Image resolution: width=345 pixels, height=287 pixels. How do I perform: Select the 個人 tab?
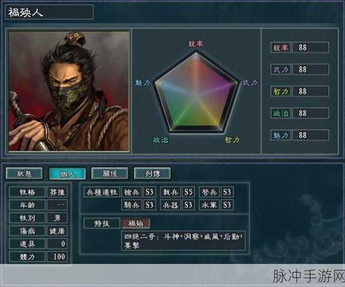(67, 173)
